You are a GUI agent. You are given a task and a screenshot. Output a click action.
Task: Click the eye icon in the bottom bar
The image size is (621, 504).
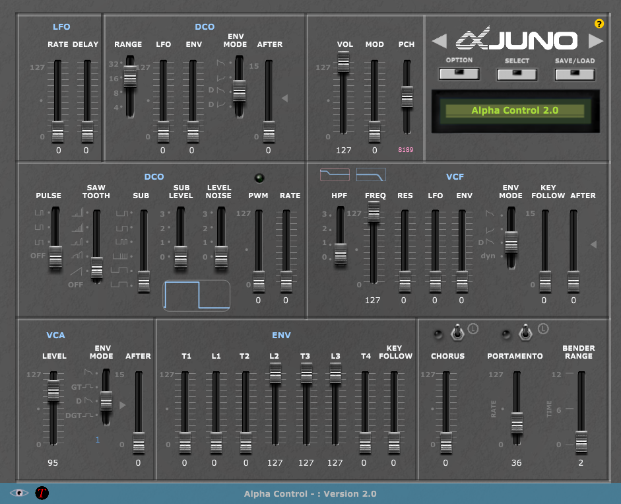click(19, 493)
